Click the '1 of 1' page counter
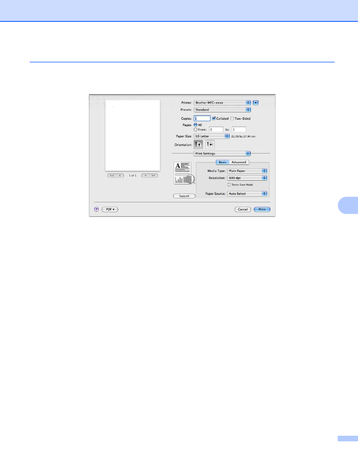The width and height of the screenshot is (358, 462). tap(132, 176)
